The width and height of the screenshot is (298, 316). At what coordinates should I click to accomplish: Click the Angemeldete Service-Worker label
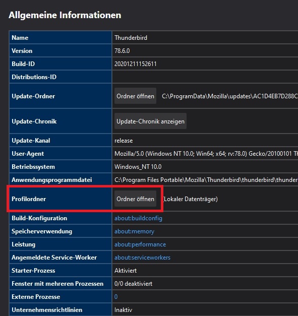click(54, 258)
